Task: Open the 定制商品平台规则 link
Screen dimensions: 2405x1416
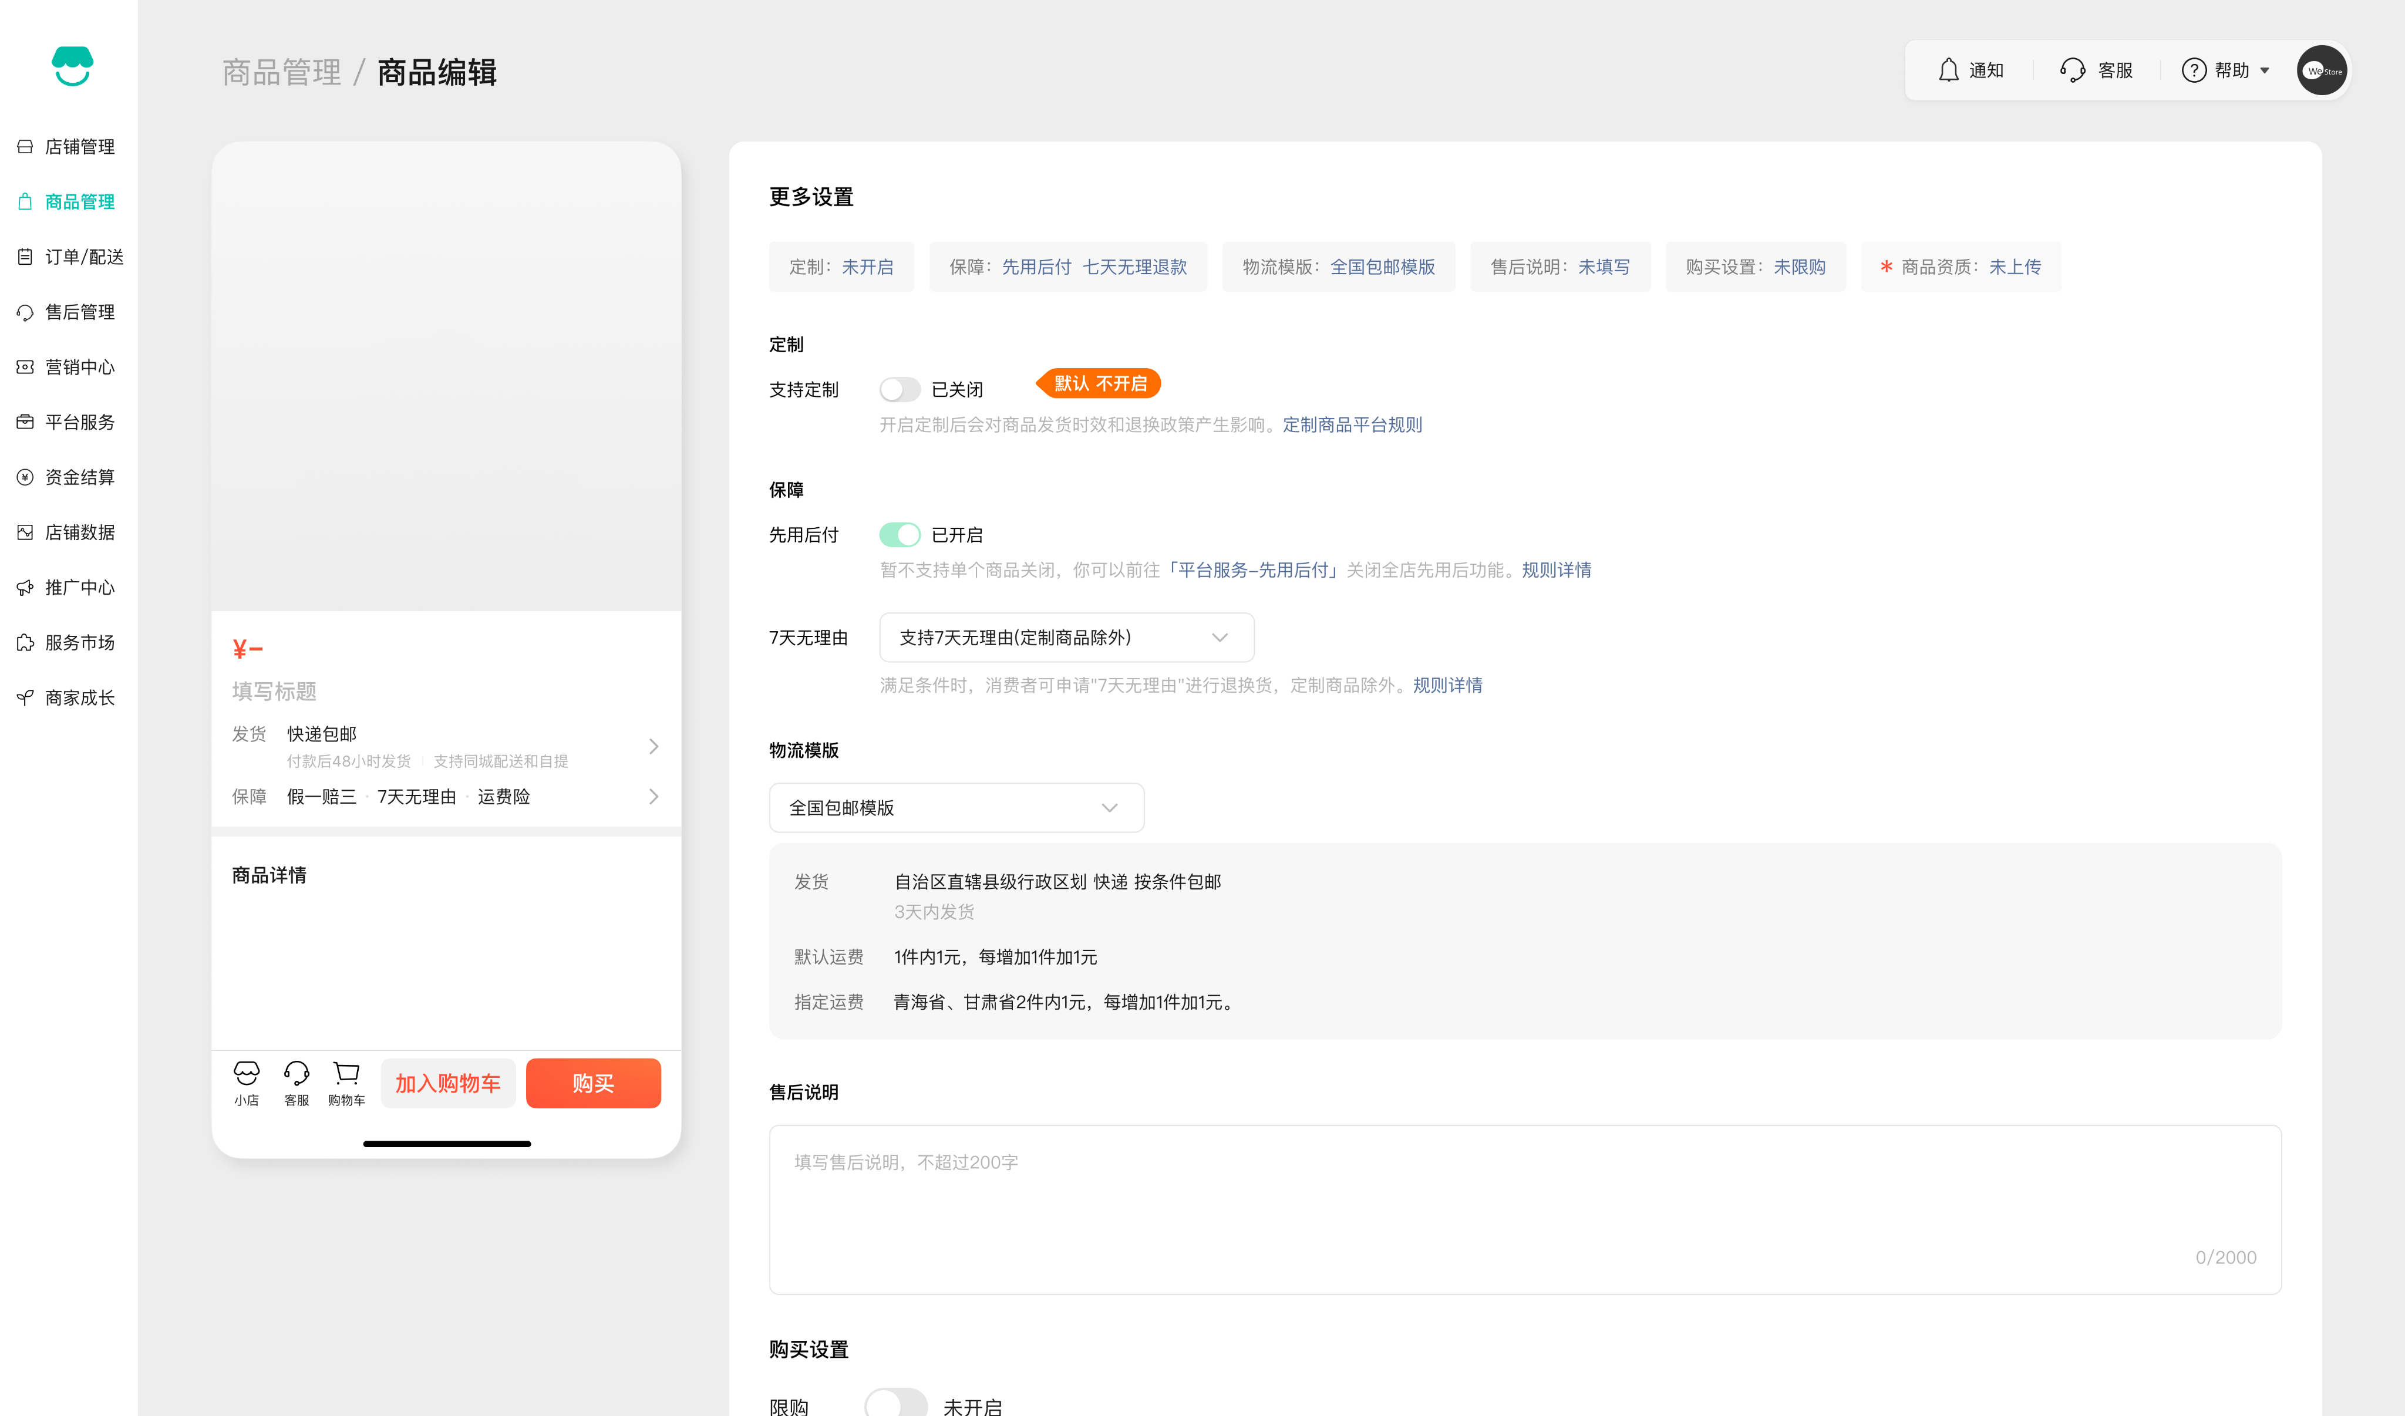Action: pyautogui.click(x=1352, y=424)
